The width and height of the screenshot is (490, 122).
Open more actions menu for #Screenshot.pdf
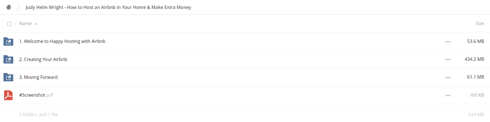coord(448,96)
